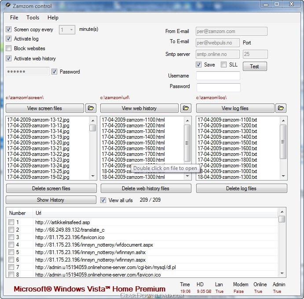
Task: Select 17-04-2009-zamzom-1100.html
Action: click(133, 120)
